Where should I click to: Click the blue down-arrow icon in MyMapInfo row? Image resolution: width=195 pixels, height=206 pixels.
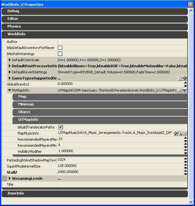185,91
